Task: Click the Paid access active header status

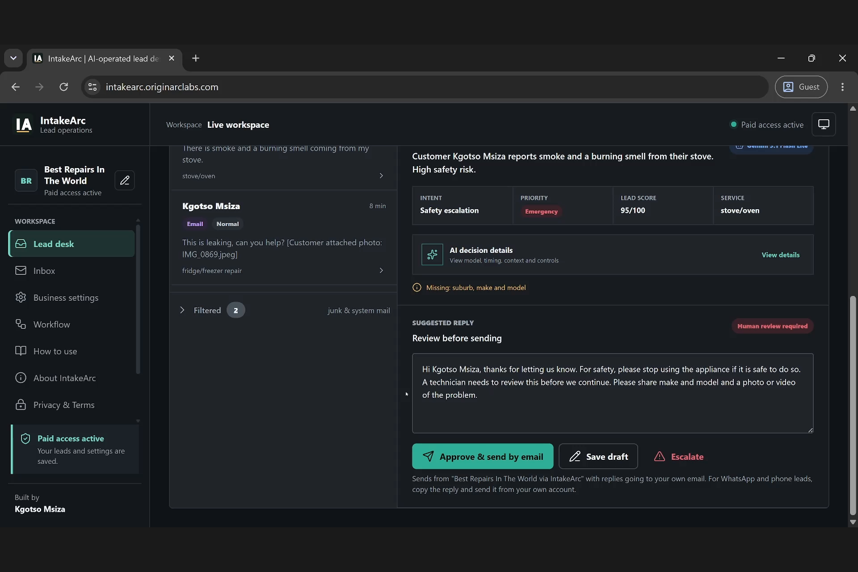Action: [x=767, y=125]
